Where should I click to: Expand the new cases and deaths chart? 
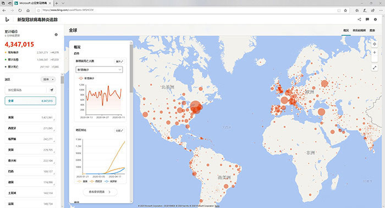[x=119, y=61]
